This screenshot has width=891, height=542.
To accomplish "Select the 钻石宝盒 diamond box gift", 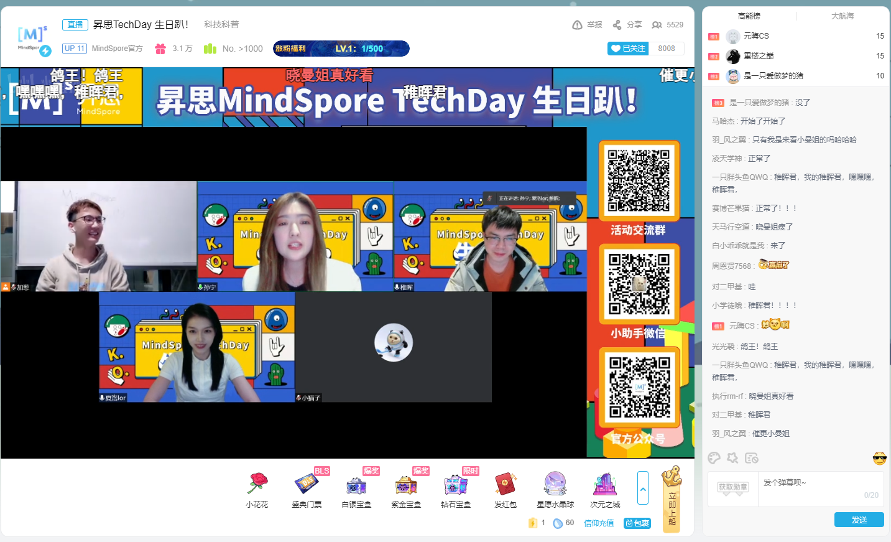I will (456, 490).
